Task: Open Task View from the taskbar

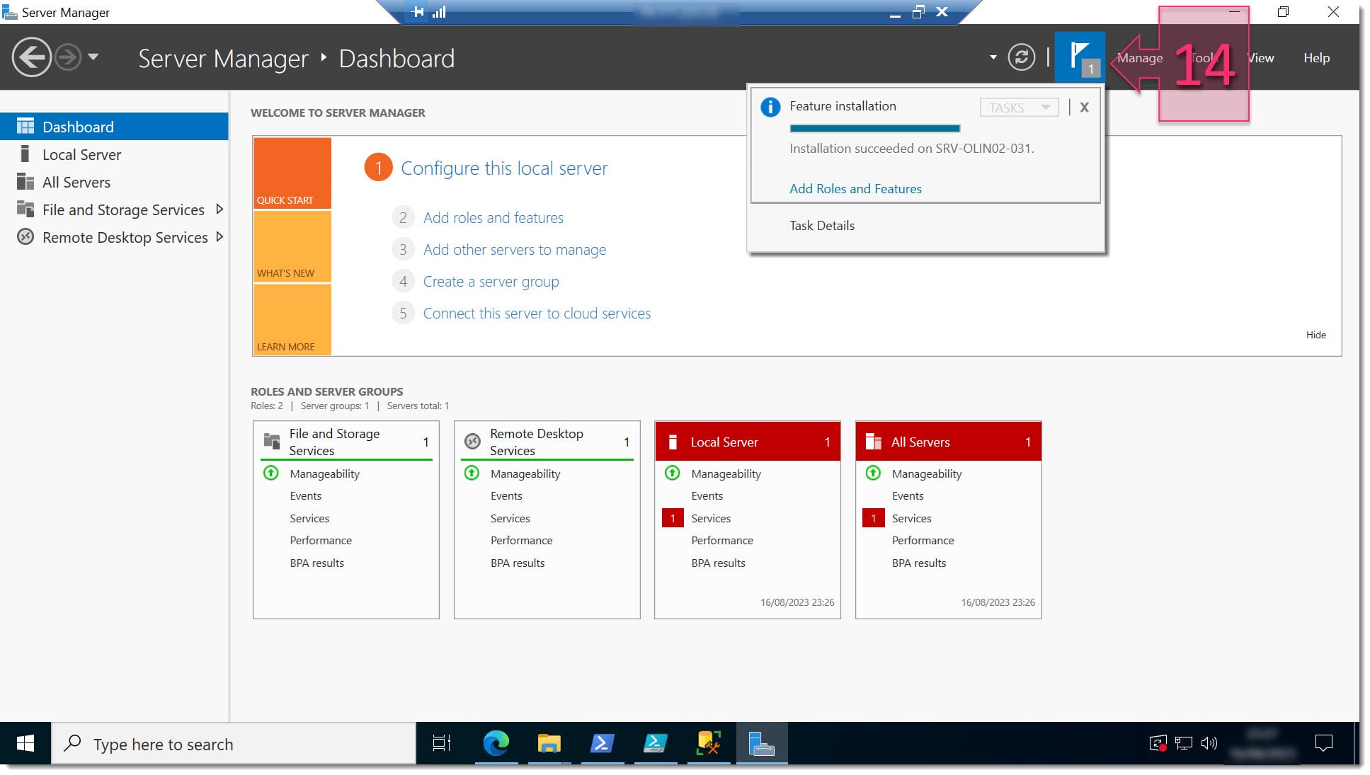Action: pos(442,743)
